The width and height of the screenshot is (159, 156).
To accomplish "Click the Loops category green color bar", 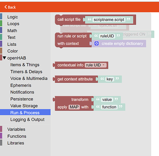I will point(1,23).
